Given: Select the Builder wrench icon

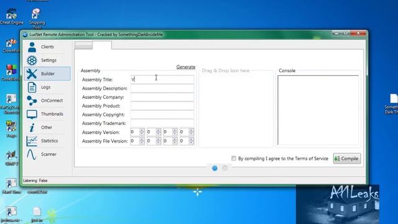Looking at the screenshot, I should click(32, 74).
